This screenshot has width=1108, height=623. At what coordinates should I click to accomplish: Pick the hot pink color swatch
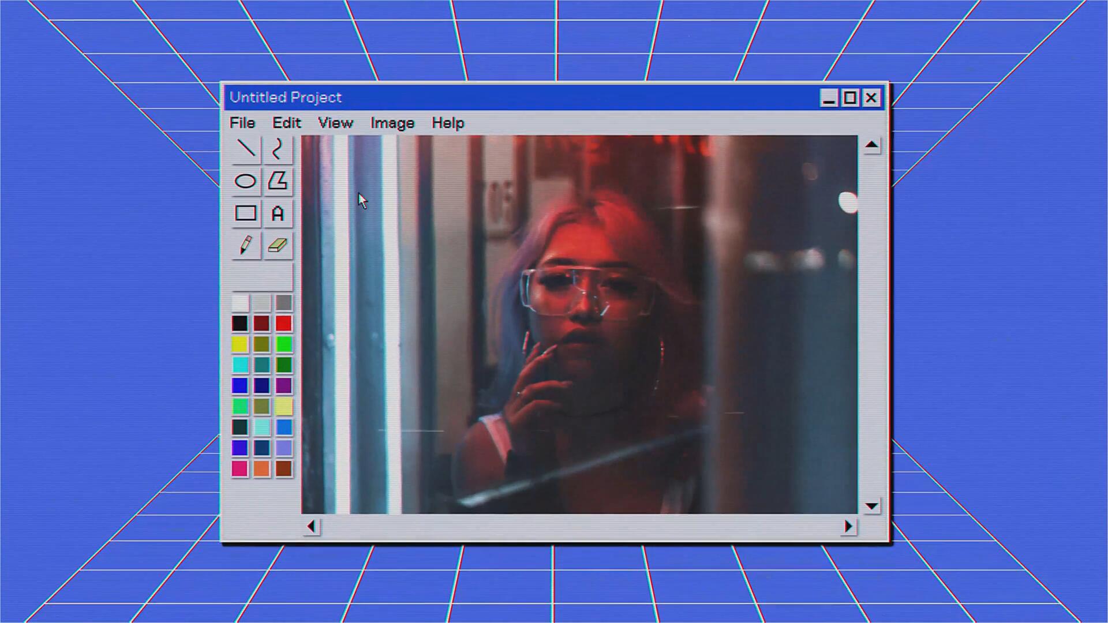coord(239,468)
